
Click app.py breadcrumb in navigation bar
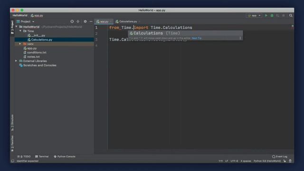click(x=37, y=15)
